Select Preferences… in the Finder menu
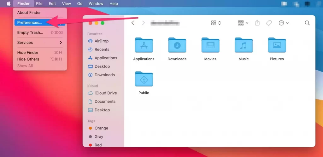323x157 pixels. coord(30,22)
